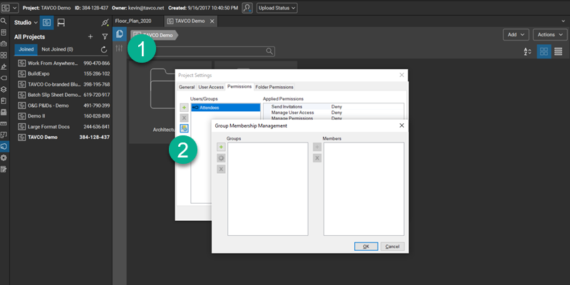Click the delete X button beside Groups list
Viewport: 570px width, 285px height.
[x=221, y=169]
